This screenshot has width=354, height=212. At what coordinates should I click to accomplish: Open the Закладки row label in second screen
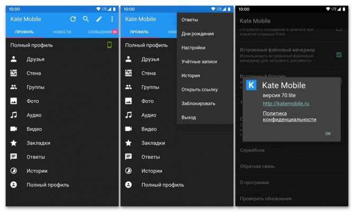click(x=153, y=143)
